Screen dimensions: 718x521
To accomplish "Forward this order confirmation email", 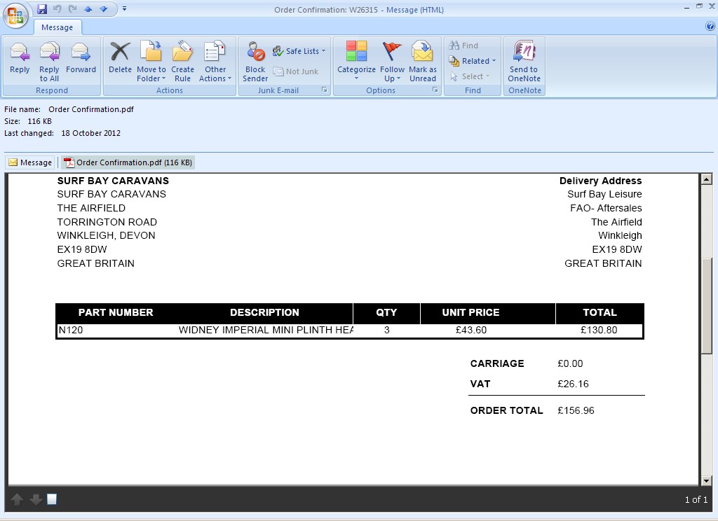I will [x=81, y=59].
